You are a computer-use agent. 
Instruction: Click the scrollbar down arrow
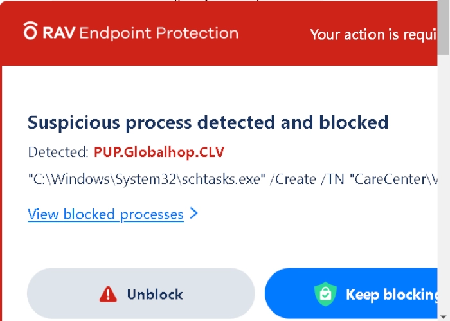click(444, 315)
